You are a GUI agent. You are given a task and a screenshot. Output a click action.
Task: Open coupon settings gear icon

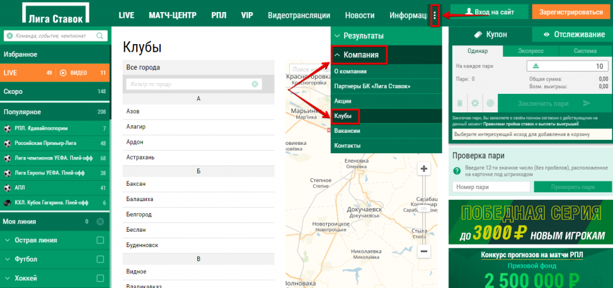[x=474, y=103]
